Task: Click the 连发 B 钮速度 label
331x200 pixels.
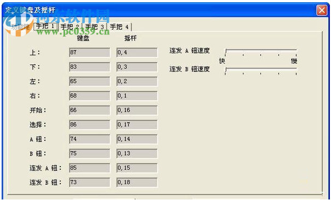Action: [x=189, y=69]
